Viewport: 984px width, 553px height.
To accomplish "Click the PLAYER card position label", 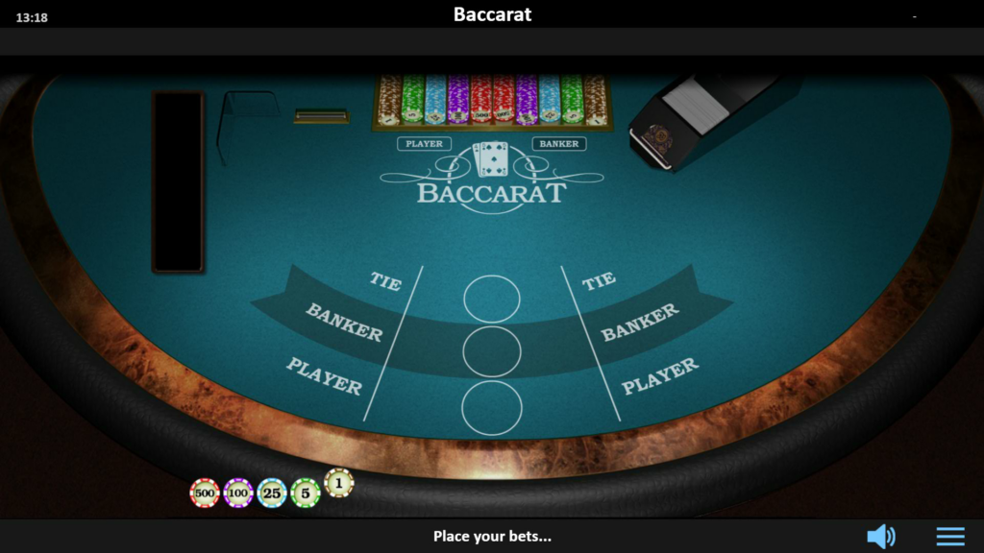I will (x=424, y=144).
